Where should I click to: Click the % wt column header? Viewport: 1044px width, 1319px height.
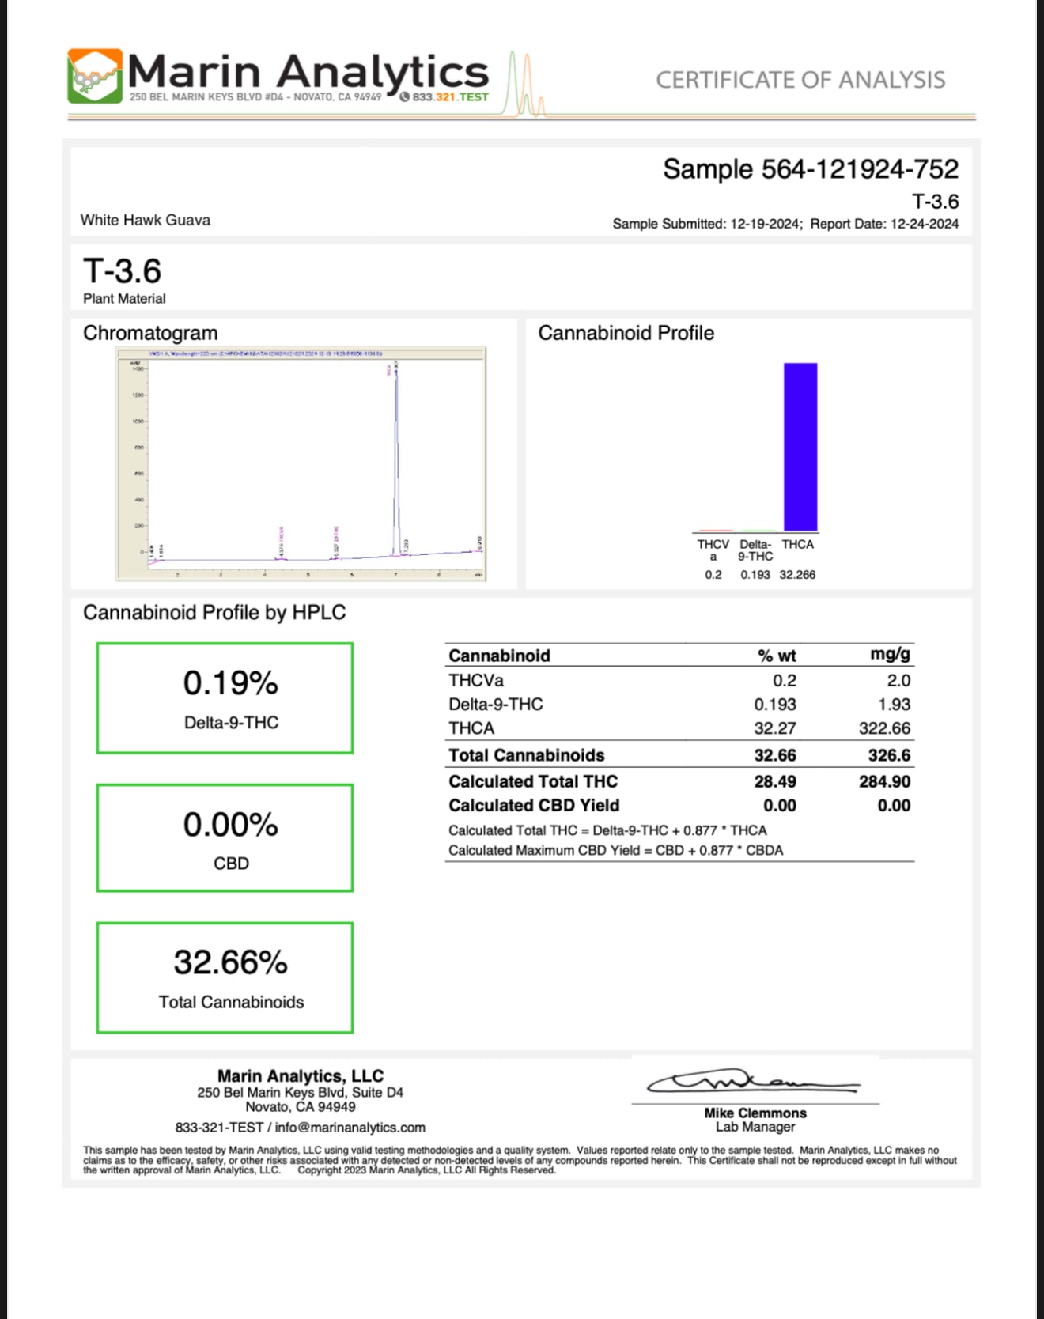[776, 656]
